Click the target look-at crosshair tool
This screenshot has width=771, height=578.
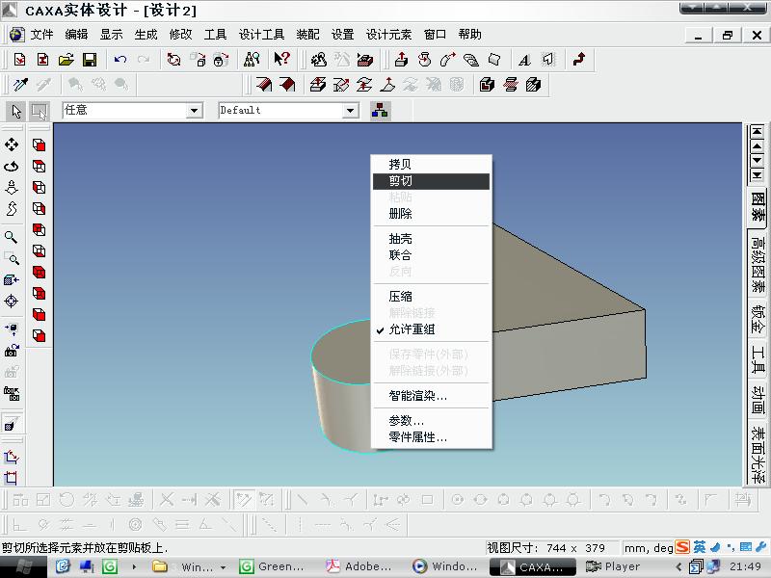11,301
